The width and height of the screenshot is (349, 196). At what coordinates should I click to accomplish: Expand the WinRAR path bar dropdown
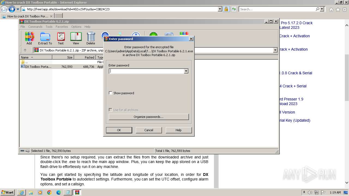[275, 50]
